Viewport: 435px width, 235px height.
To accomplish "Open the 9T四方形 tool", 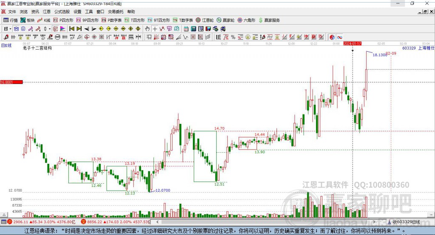I will tap(159, 20).
